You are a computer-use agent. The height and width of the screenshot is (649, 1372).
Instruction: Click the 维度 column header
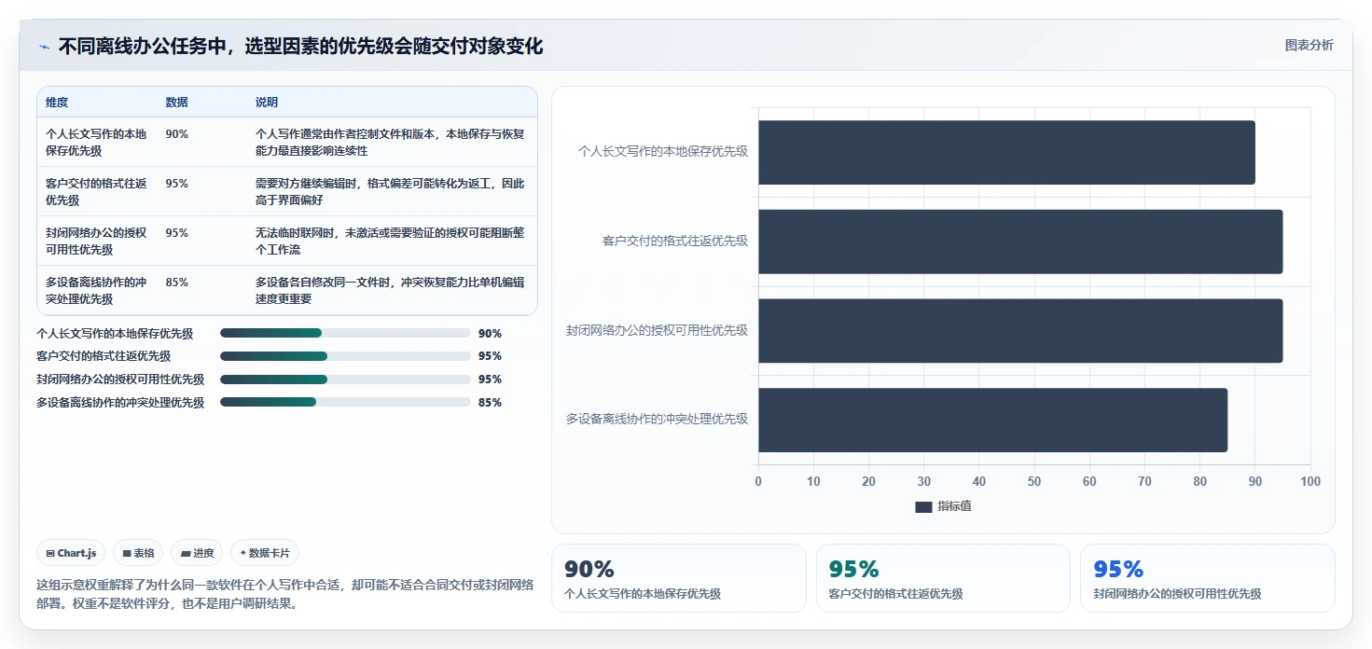(57, 103)
